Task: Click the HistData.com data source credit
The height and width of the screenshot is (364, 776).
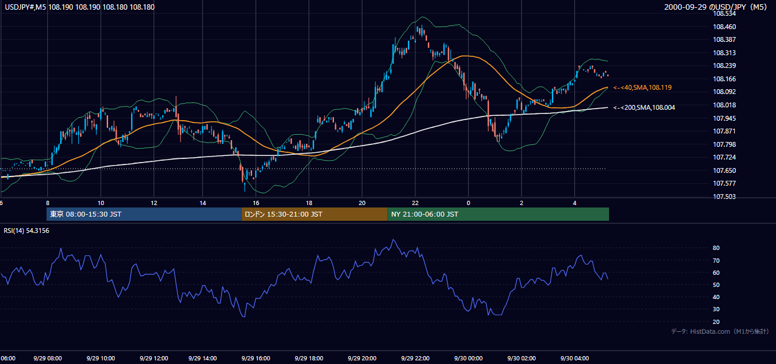Action: pos(720,331)
